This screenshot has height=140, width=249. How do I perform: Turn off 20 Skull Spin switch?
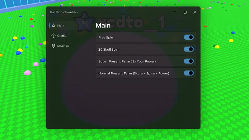[189, 49]
